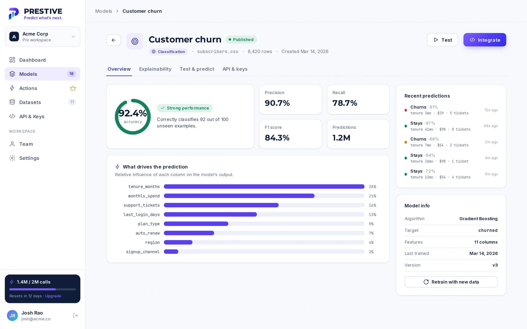This screenshot has height=329, width=527.
Task: Click the Team person icon
Action: pos(12,144)
